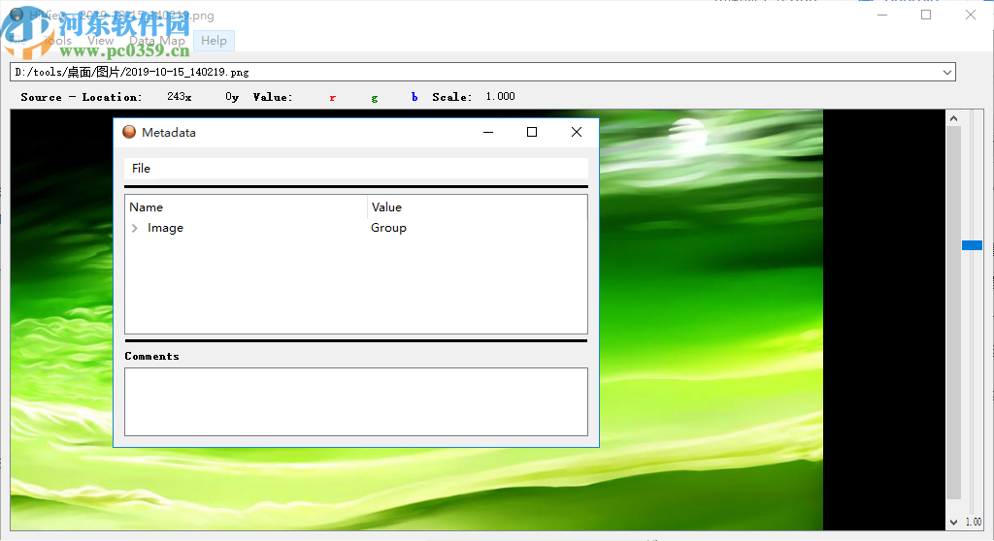
Task: Maximize the Metadata window
Action: click(532, 132)
